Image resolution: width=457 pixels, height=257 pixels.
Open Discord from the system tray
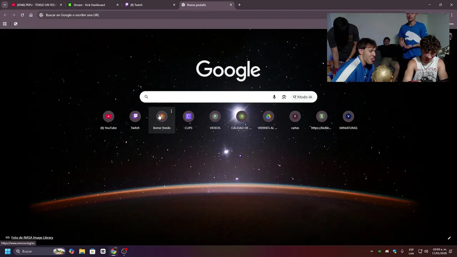pyautogui.click(x=387, y=251)
